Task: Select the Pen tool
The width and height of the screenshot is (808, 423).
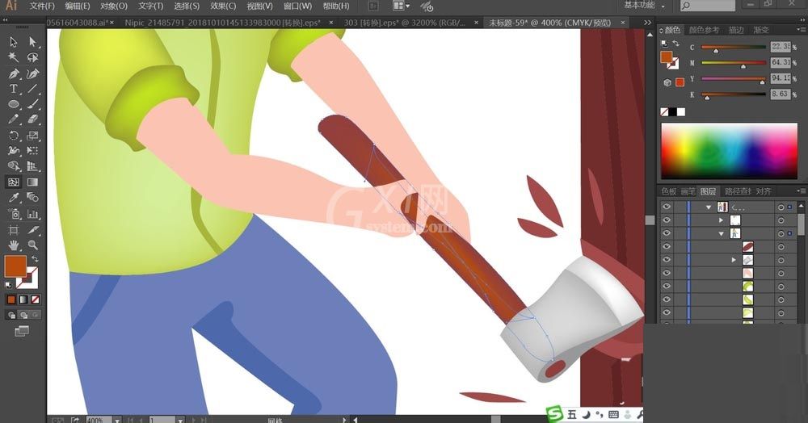Action: click(x=14, y=73)
